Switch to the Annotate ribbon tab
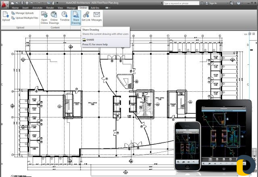The image size is (258, 177). pyautogui.click(x=37, y=8)
